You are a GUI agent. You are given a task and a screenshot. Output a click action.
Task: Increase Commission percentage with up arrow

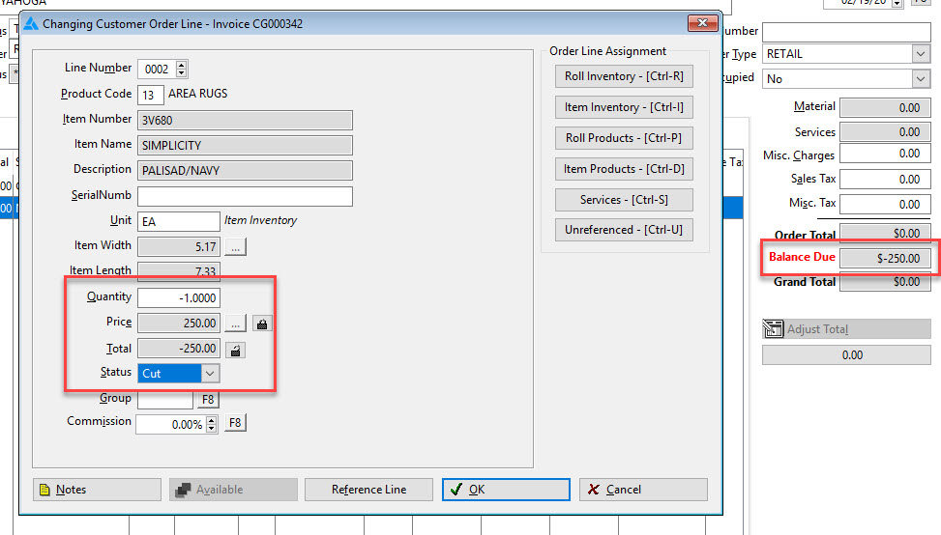(x=211, y=420)
